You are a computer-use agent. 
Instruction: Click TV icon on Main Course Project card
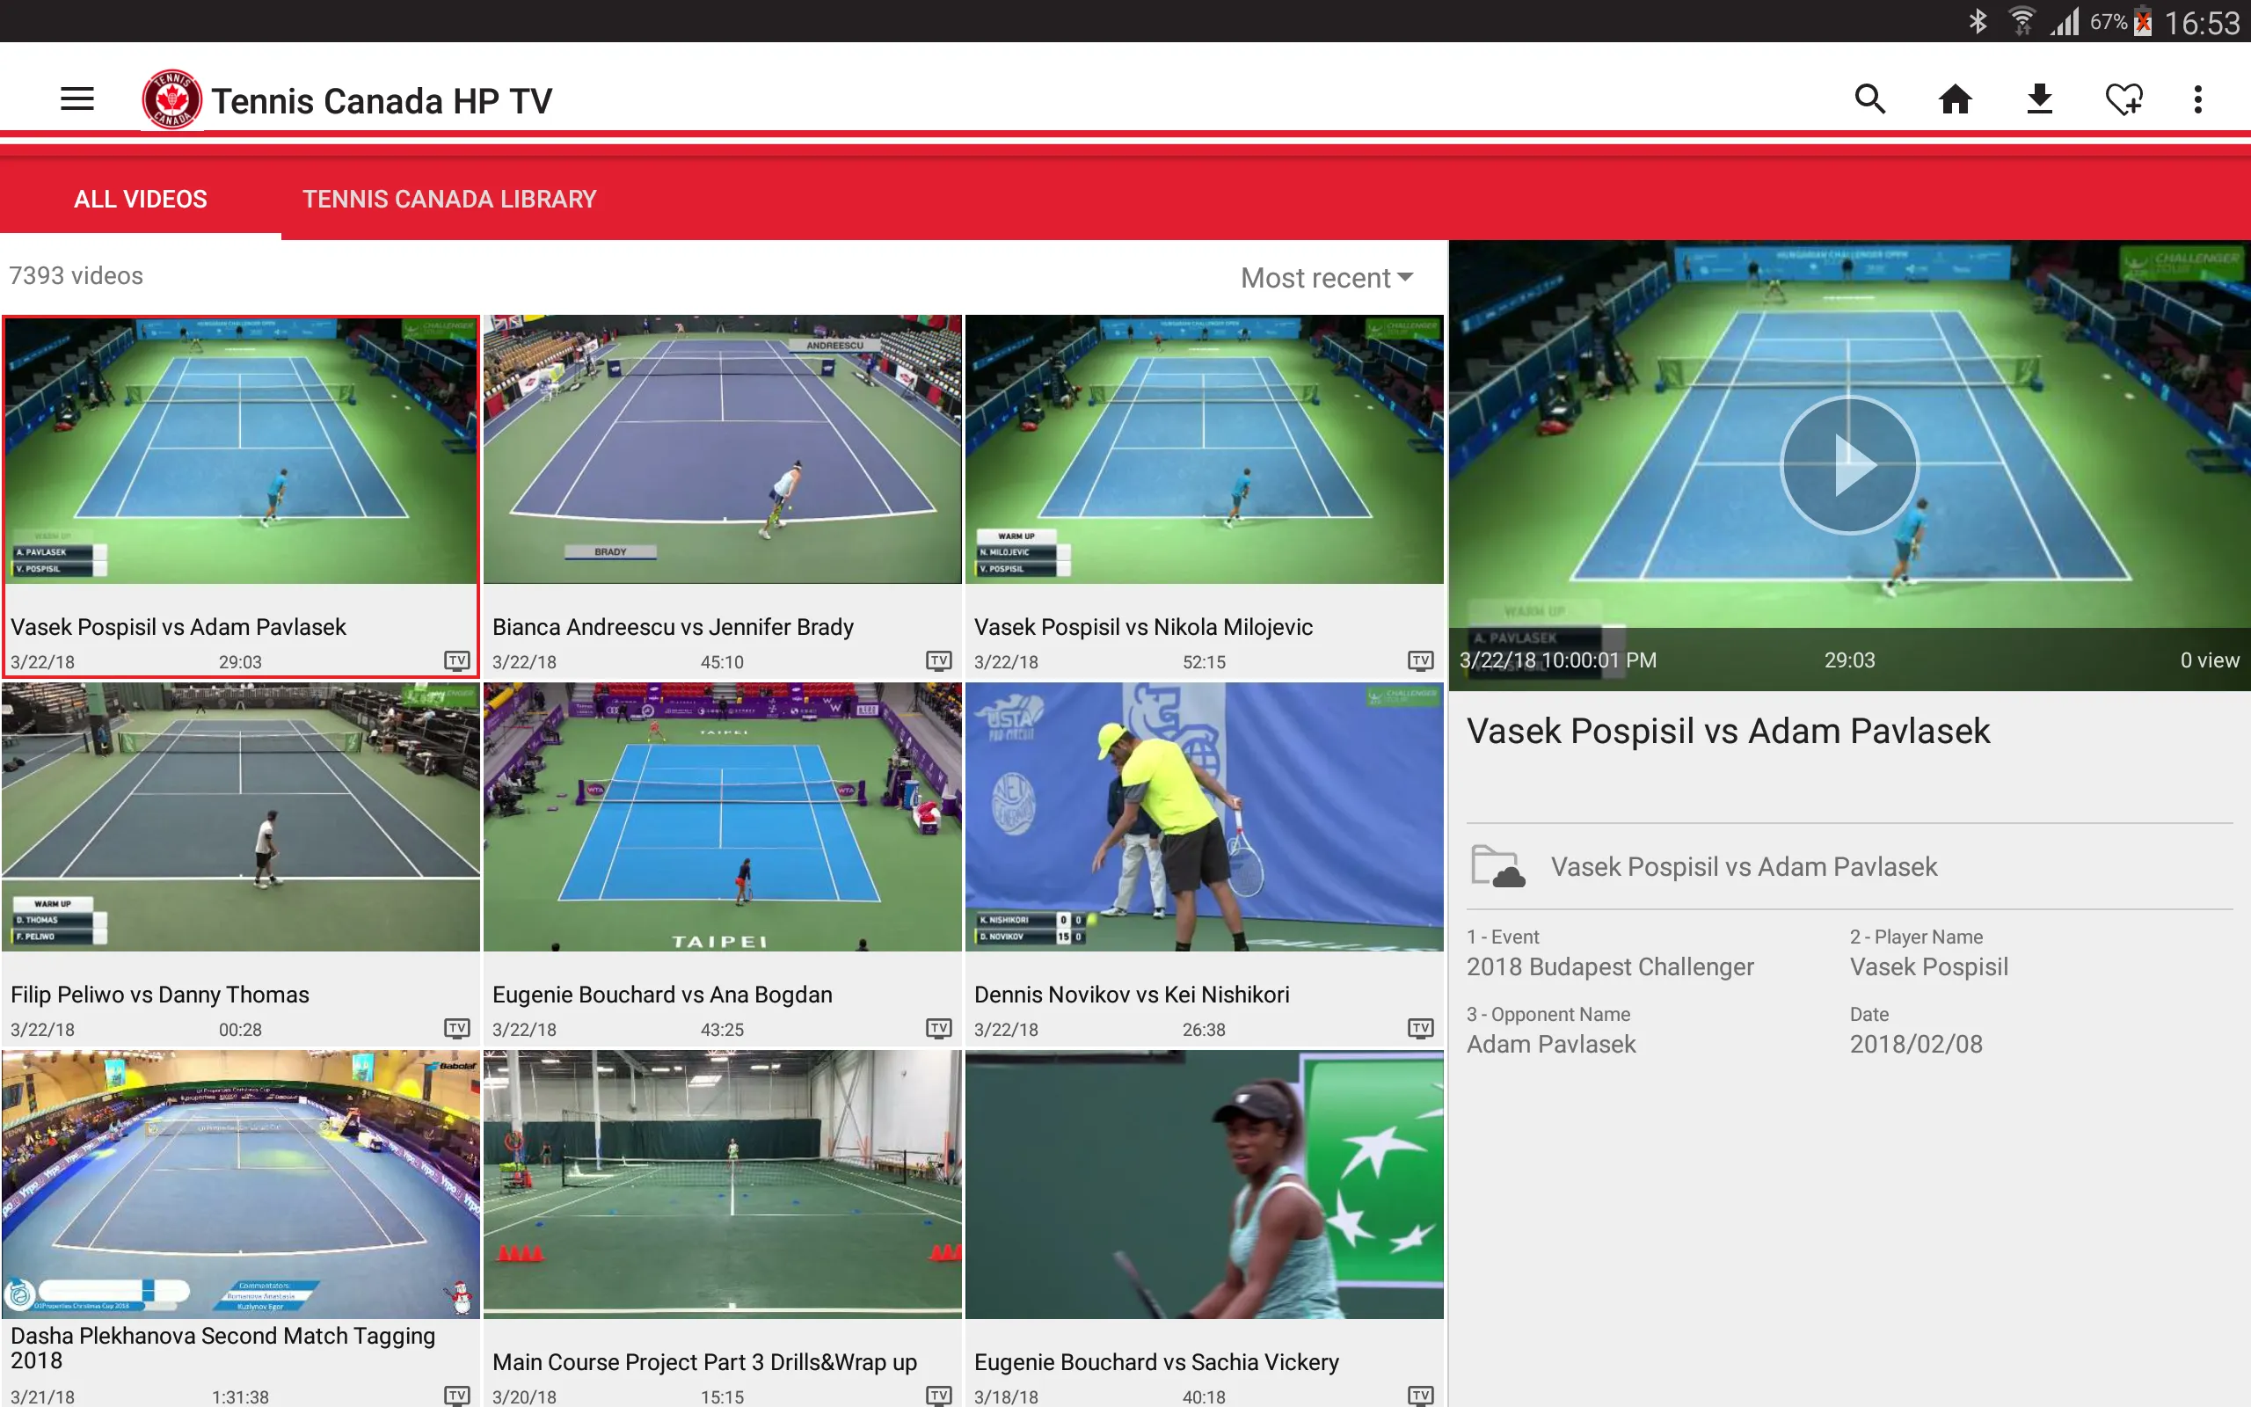(x=938, y=1395)
